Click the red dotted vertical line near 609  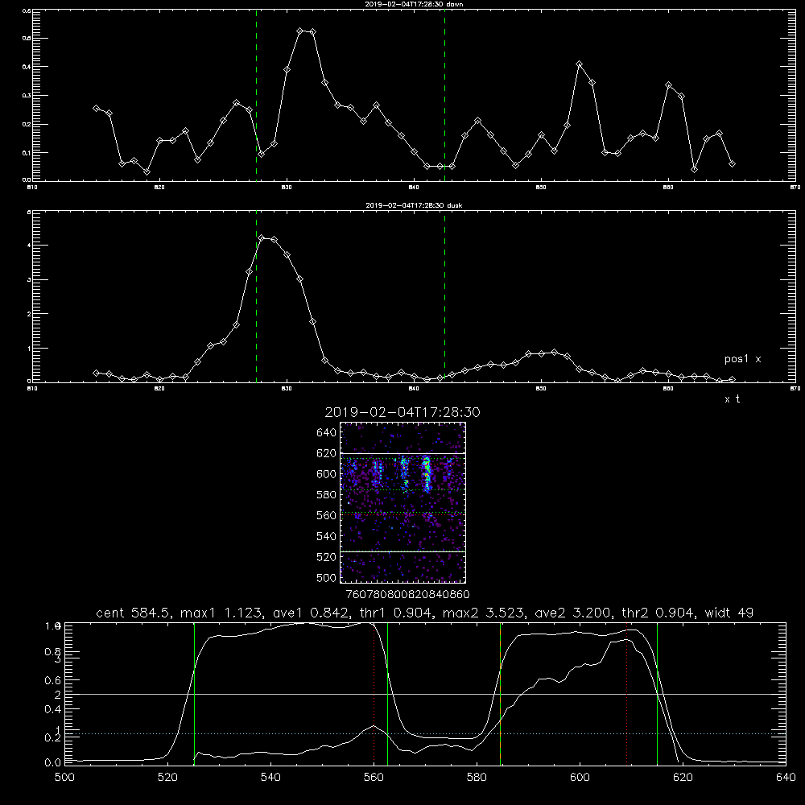click(x=626, y=694)
